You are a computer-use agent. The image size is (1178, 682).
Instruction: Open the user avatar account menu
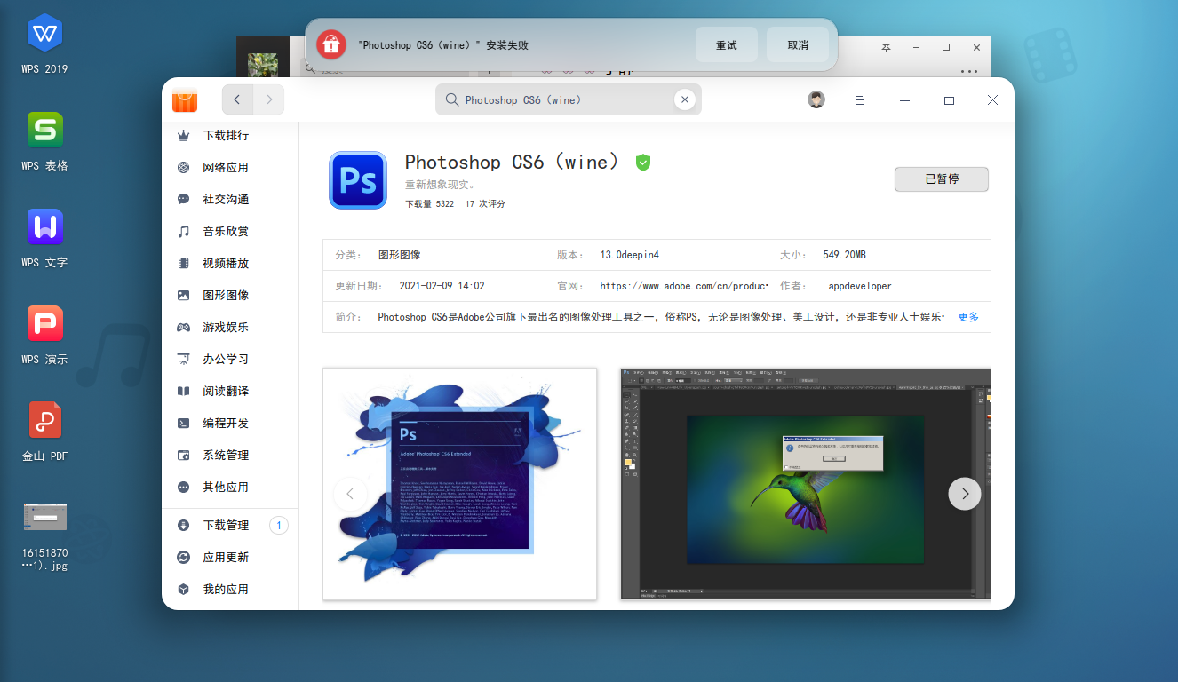point(816,100)
